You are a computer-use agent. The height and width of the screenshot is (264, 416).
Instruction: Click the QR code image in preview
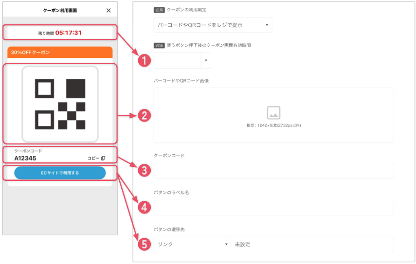tap(60, 104)
